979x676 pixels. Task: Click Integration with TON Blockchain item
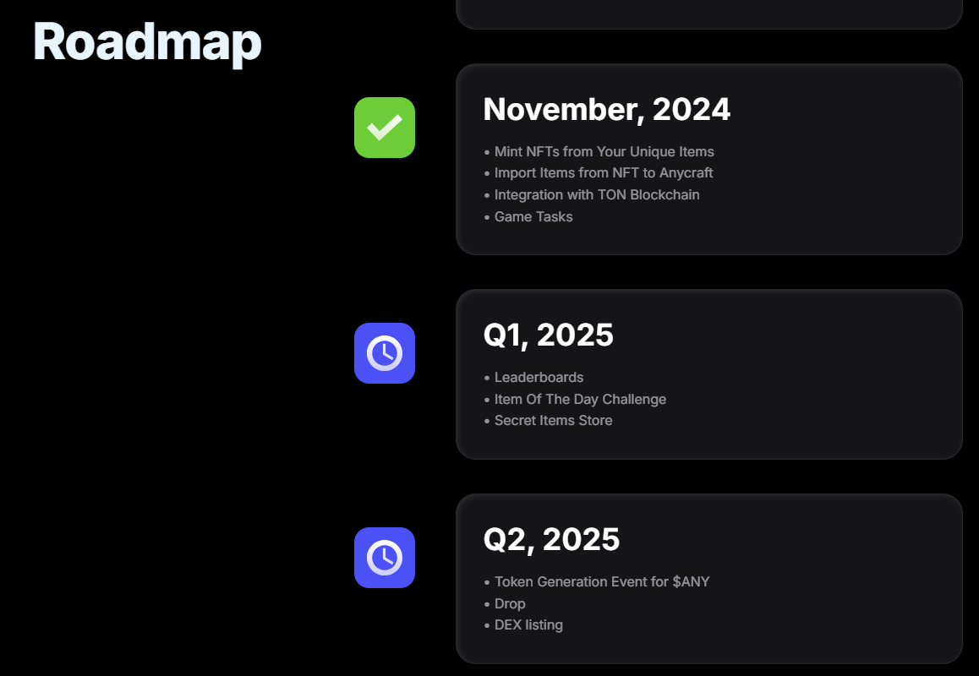[x=597, y=195]
